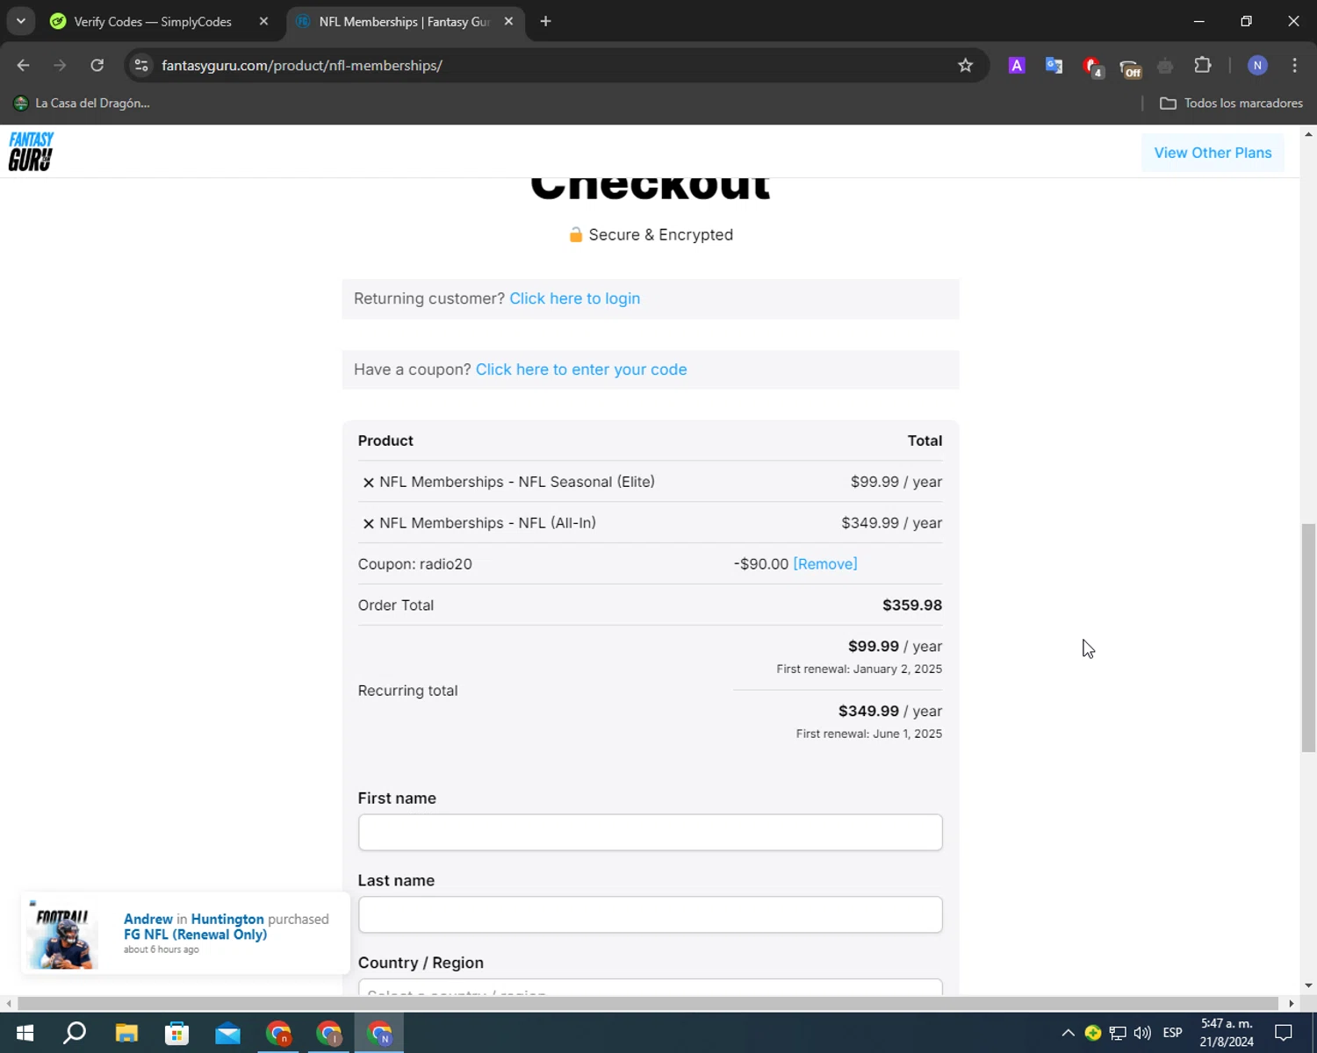Reload the current page
The height and width of the screenshot is (1053, 1317).
97,65
